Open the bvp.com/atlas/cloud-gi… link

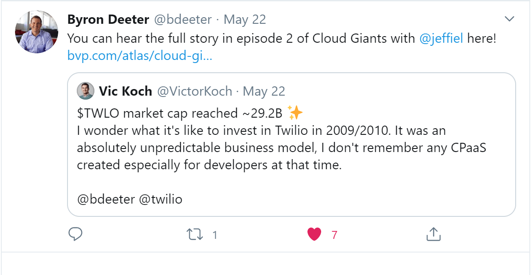pos(140,56)
